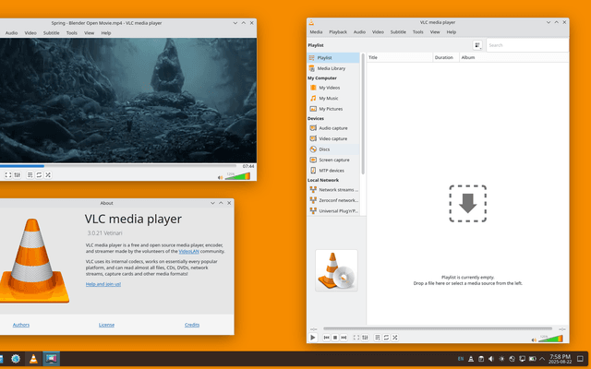
Task: Expand hidden system tray icons arrow
Action: pos(542,359)
